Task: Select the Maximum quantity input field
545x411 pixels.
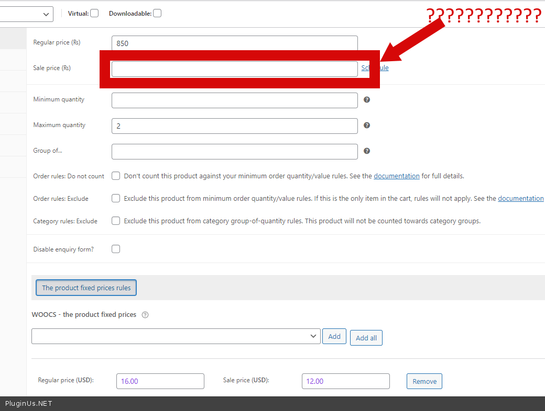Action: [234, 126]
